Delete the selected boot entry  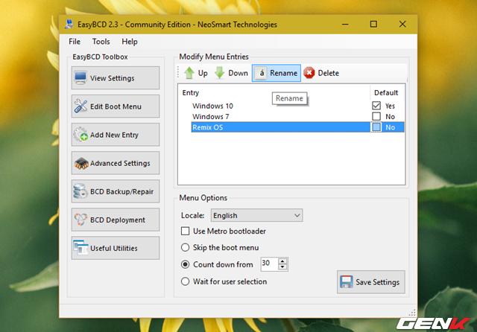pyautogui.click(x=321, y=73)
